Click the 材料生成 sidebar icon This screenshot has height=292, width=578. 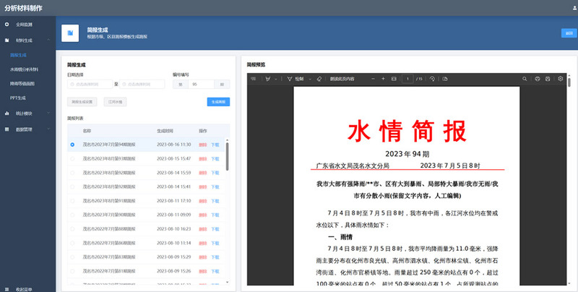pos(7,40)
